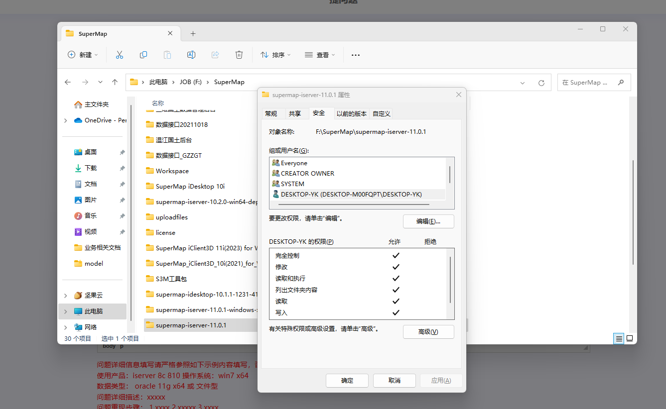
Task: Click the 确定 button
Action: [347, 381]
